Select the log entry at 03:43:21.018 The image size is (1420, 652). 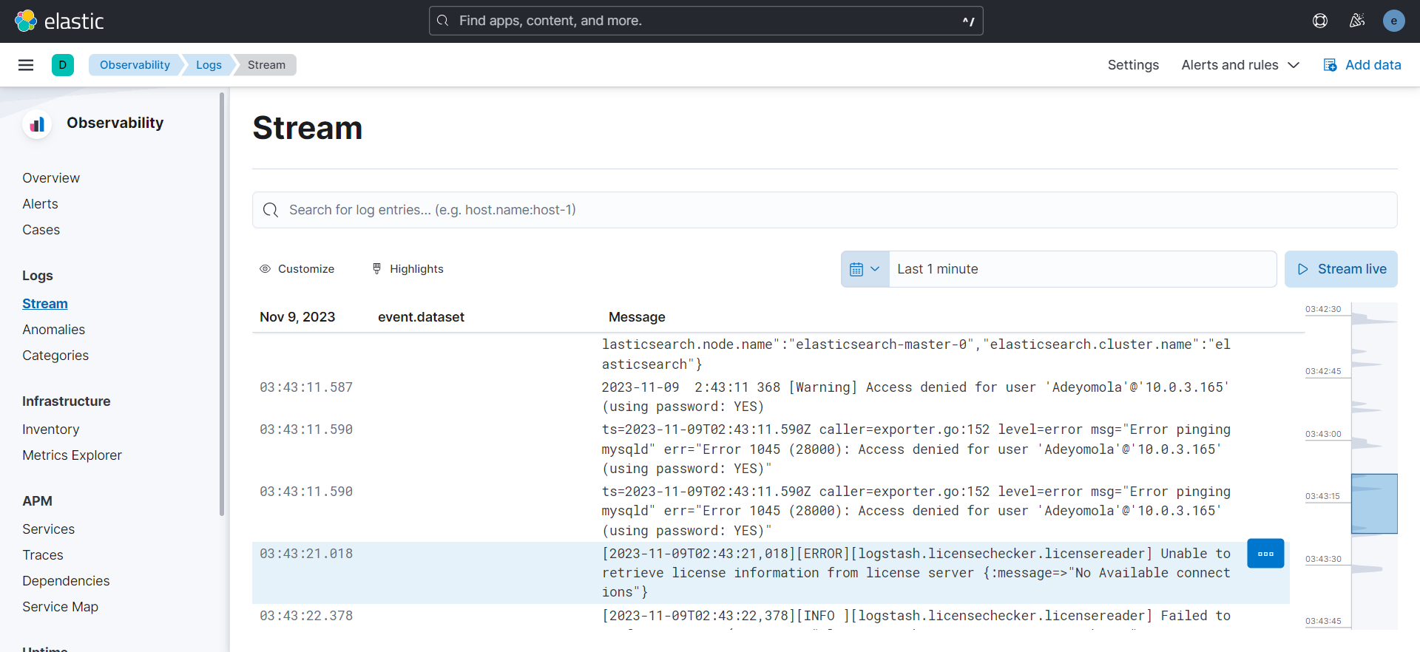click(x=771, y=573)
